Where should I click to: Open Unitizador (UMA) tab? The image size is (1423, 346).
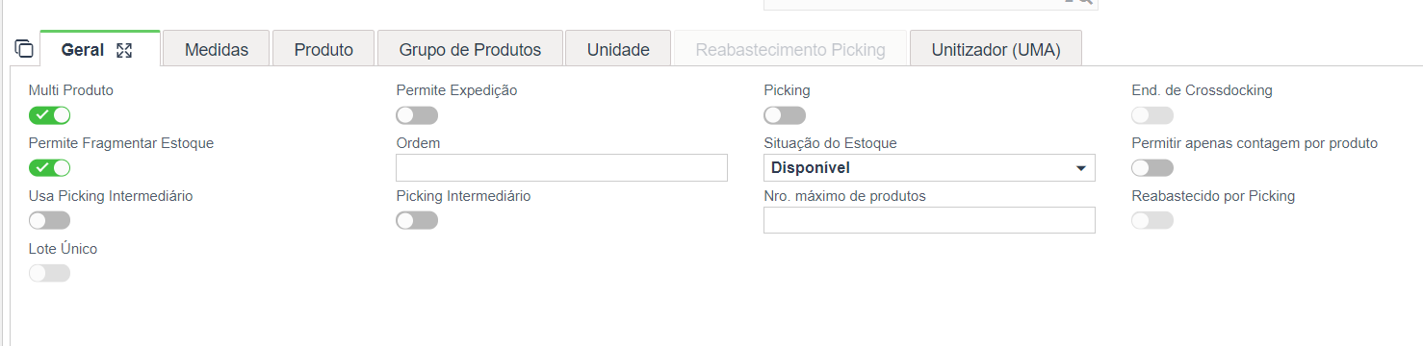(x=996, y=49)
